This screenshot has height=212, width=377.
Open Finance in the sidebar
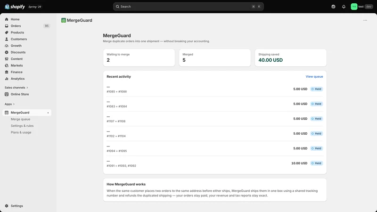[x=16, y=72]
